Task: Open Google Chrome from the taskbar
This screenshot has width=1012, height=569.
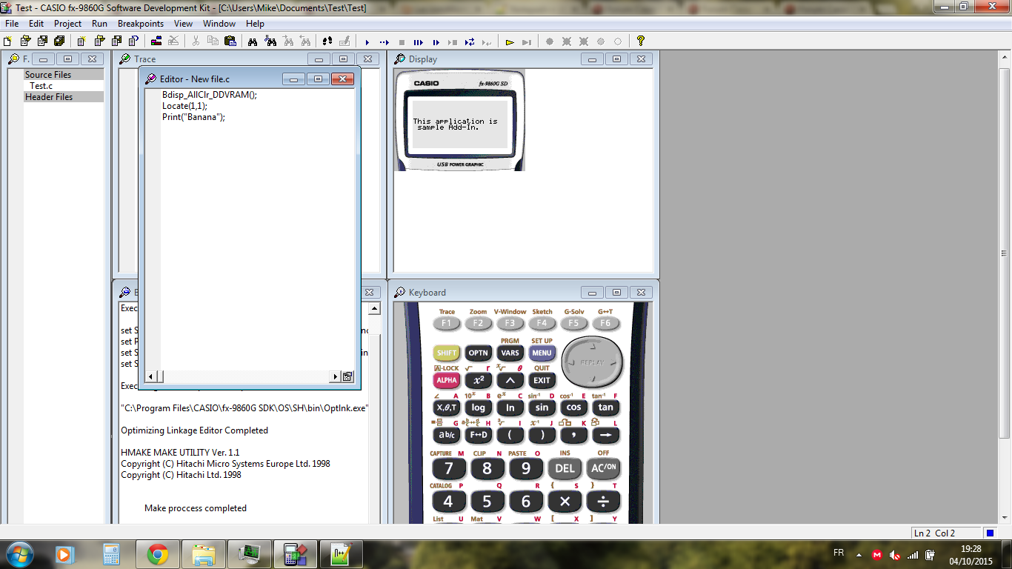Action: click(157, 554)
